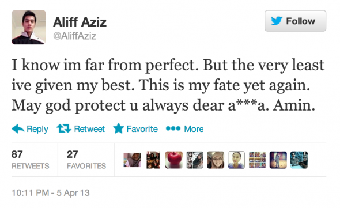Viewport: 340px width, 208px height.
Task: Open the avatar with glasses and beige hijab
Action: click(216, 160)
